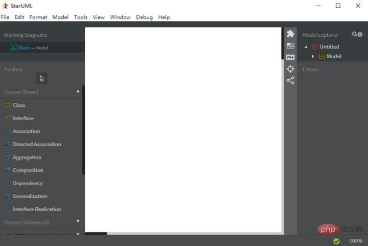Select the Class toolbox label

(19, 105)
